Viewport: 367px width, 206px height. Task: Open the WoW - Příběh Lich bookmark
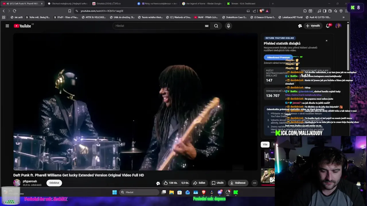(x=206, y=17)
